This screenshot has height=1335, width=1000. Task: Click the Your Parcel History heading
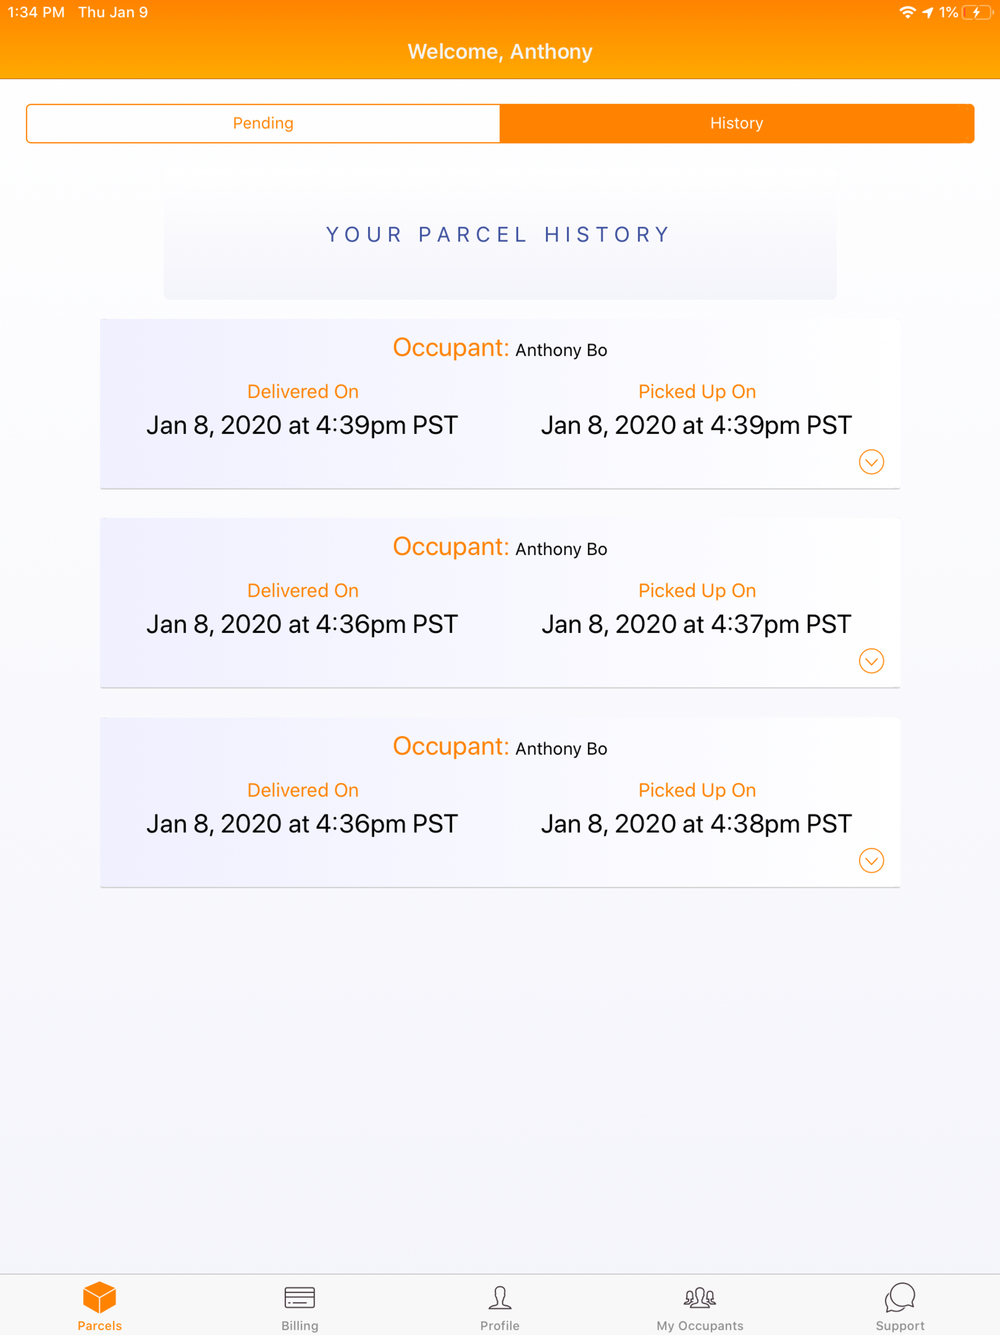[499, 234]
